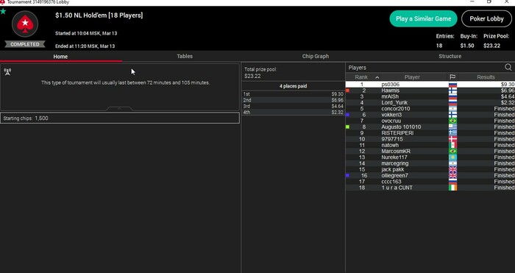The width and height of the screenshot is (515, 273).
Task: Click the flag next to RISTERIPERI
Action: coord(452,133)
